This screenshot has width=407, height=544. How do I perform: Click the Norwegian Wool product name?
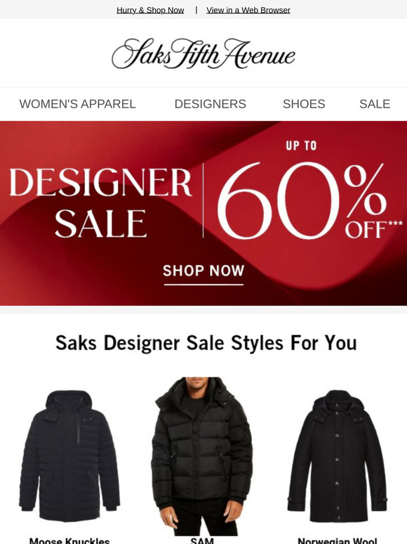pos(337,540)
